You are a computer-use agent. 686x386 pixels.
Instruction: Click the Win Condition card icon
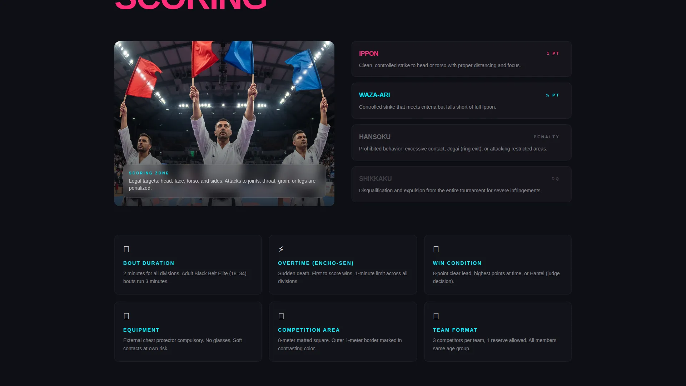click(x=436, y=249)
